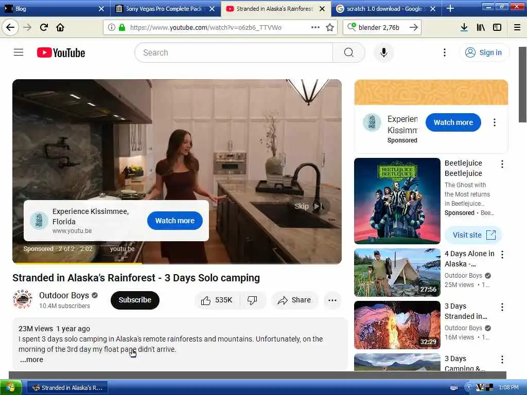Open youtu.be link at bottom of ad
The image size is (527, 395).
point(122,249)
